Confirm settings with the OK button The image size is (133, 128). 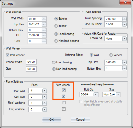tap(52, 119)
